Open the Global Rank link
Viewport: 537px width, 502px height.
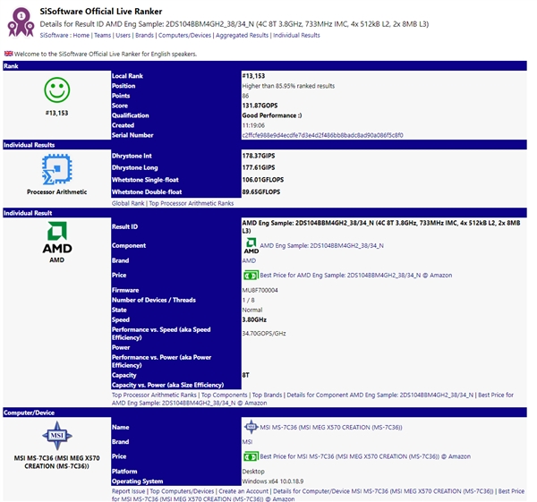click(128, 203)
